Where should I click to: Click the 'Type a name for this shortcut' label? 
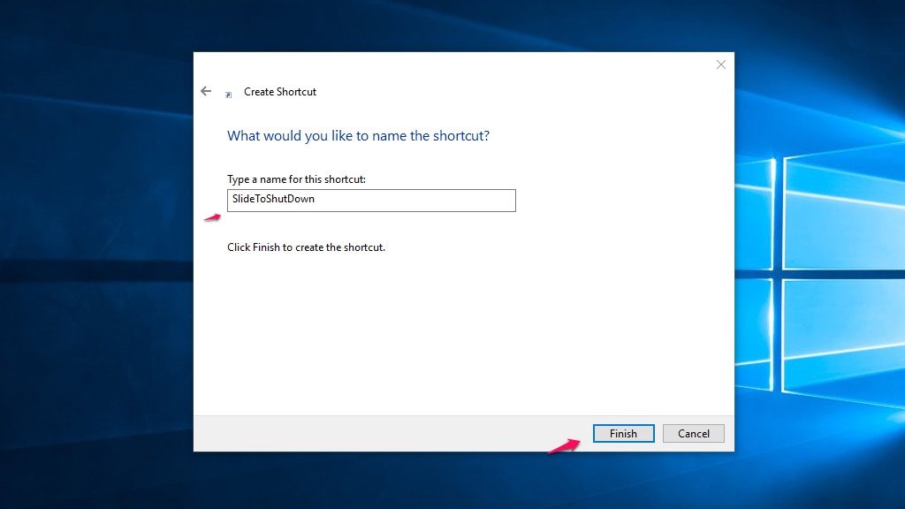296,179
